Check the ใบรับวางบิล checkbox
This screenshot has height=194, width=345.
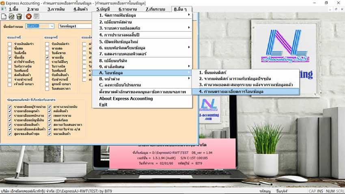[10, 66]
